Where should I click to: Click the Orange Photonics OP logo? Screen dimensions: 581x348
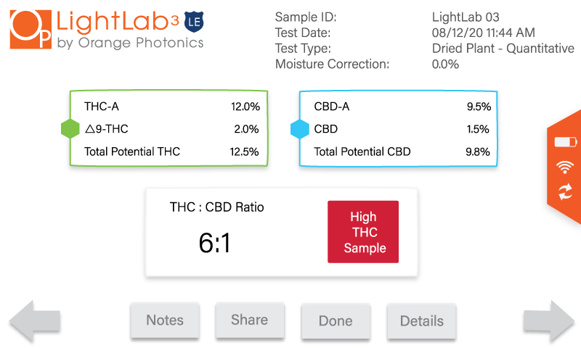click(x=31, y=30)
